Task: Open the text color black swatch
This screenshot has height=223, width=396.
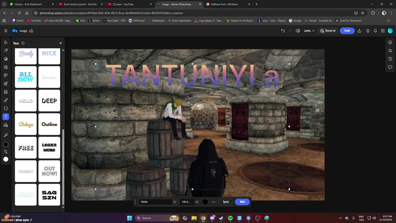Action: click(205, 202)
